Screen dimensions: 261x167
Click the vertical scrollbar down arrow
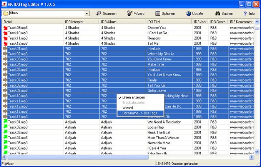[x=257, y=152]
